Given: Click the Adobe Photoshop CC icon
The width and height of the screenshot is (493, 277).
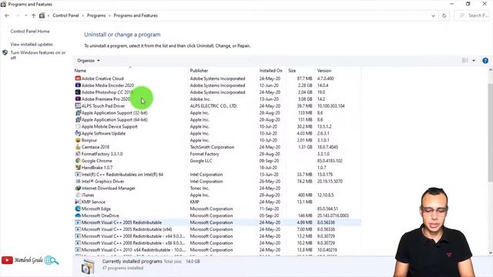Looking at the screenshot, I should [78, 92].
